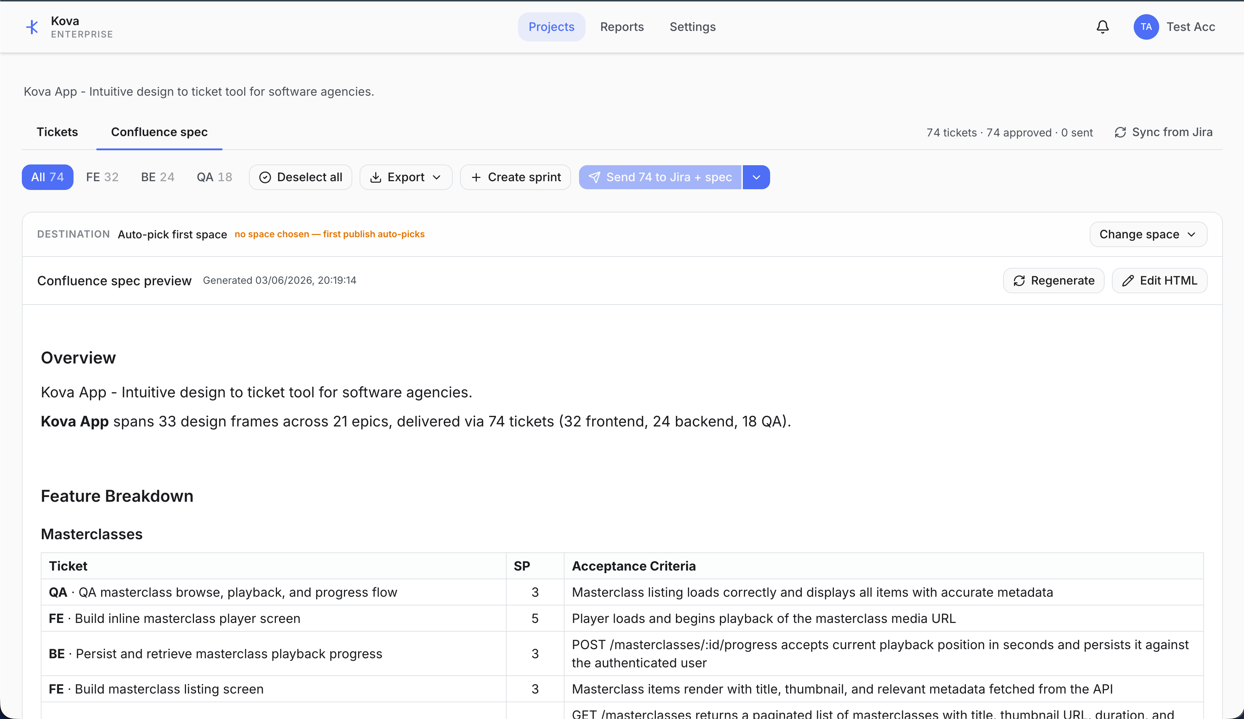Filter by All 74 tickets
This screenshot has height=719, width=1244.
click(47, 177)
